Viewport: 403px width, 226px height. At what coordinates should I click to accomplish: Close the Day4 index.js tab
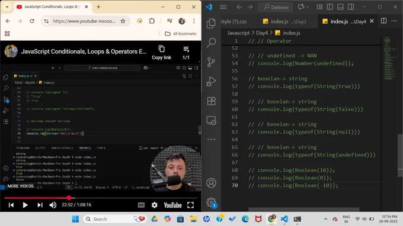point(372,21)
